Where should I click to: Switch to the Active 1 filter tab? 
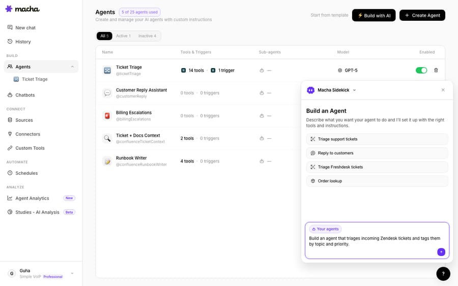(x=123, y=36)
